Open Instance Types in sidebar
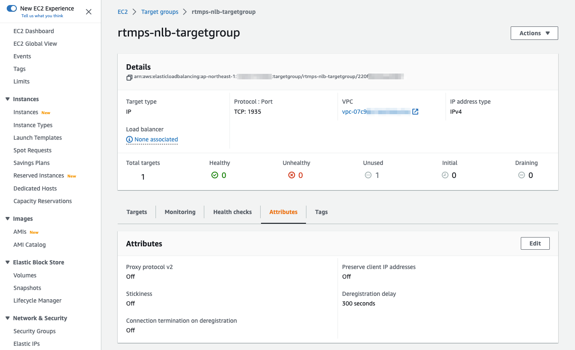 pos(33,125)
